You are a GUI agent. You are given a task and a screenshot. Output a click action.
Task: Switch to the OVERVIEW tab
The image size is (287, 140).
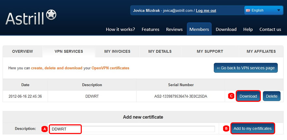point(23,52)
